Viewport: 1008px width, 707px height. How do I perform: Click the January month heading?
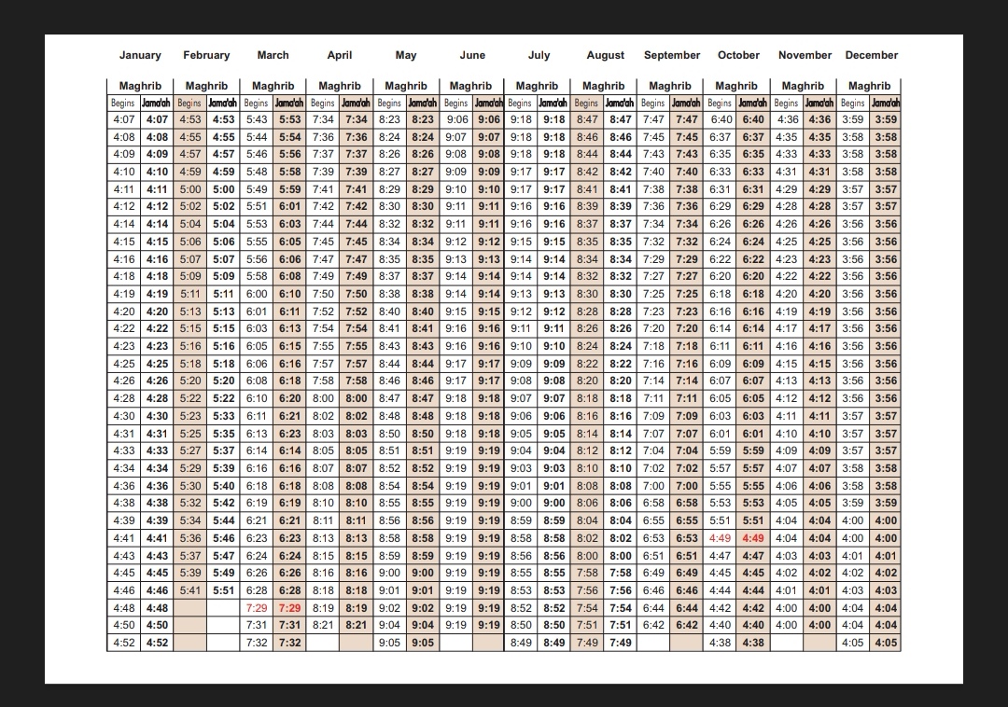140,55
